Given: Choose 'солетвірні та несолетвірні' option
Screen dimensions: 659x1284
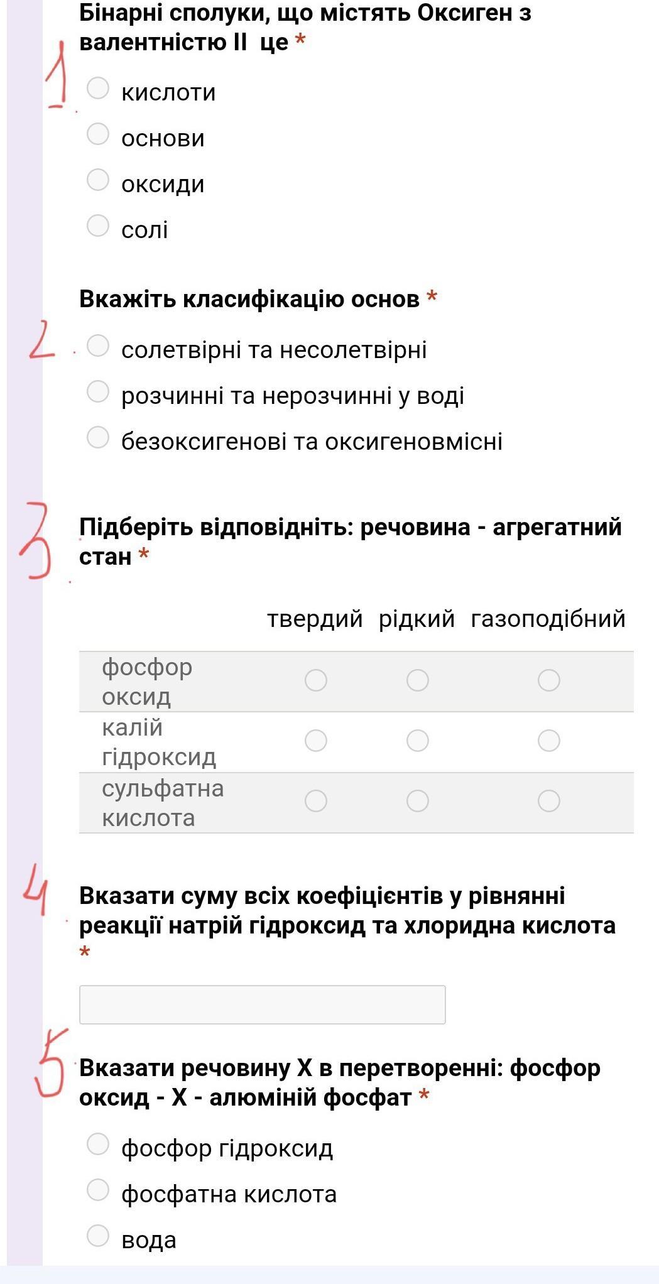Looking at the screenshot, I should tap(98, 345).
